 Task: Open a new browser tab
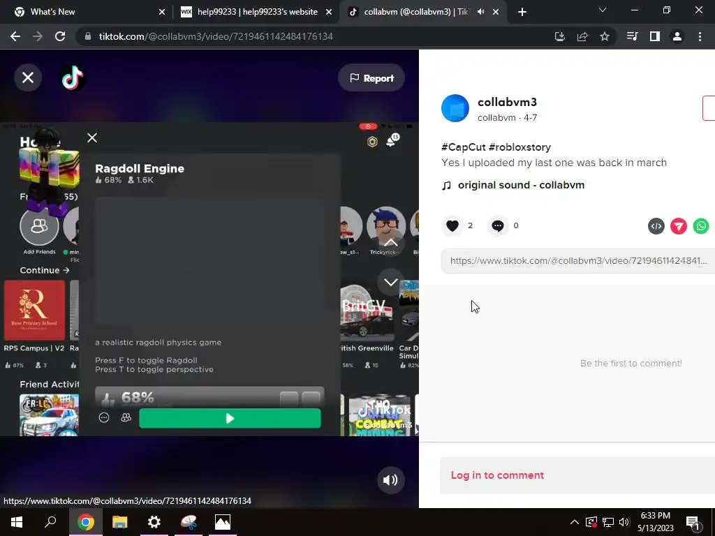[522, 13]
